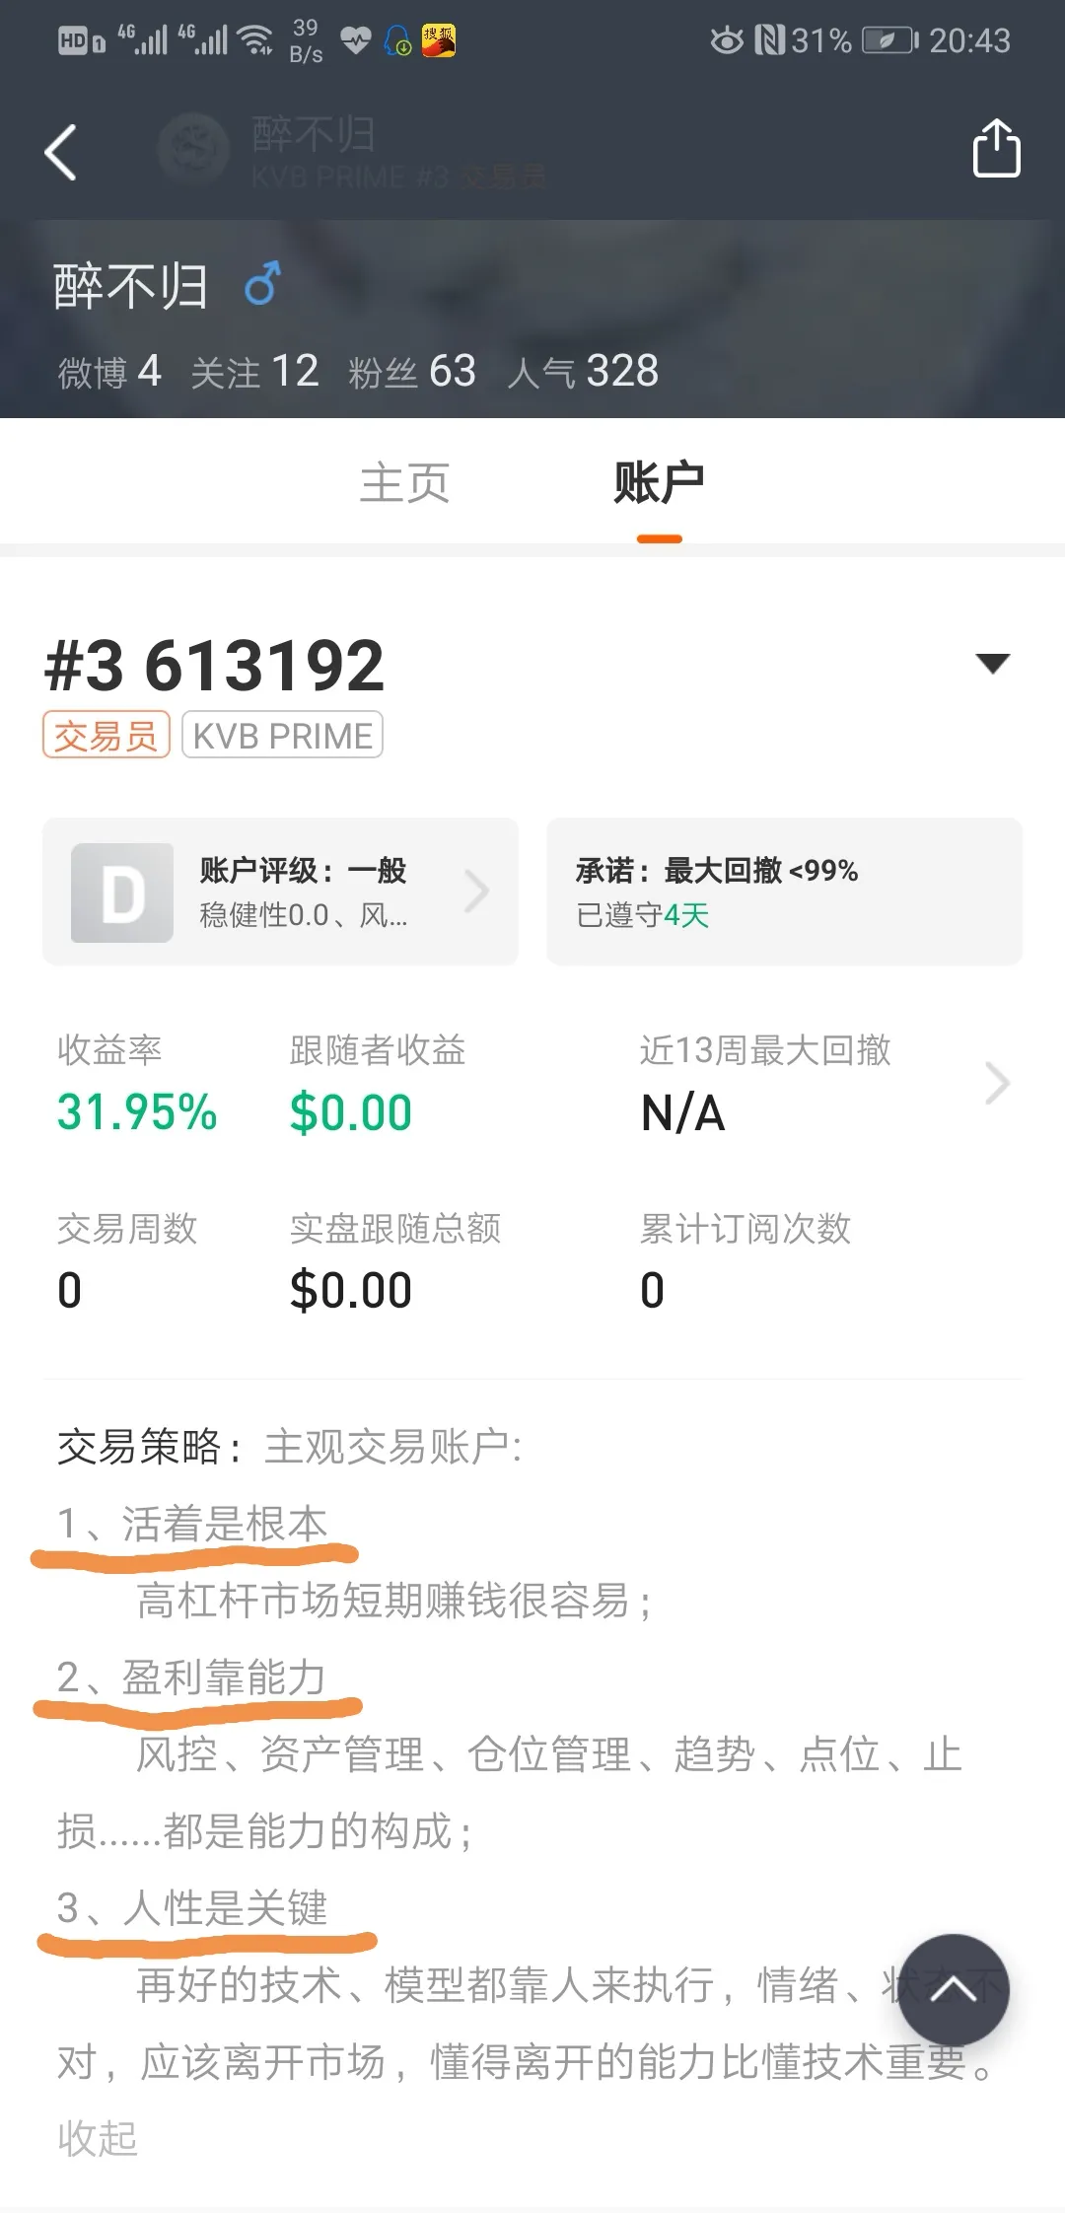View the 粉丝 63 followers list
This screenshot has width=1065, height=2213.
411,372
